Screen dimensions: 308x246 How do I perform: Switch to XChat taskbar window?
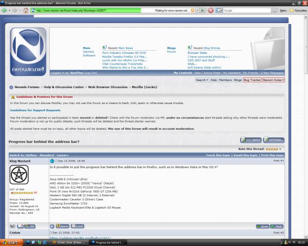pyautogui.click(x=69, y=242)
